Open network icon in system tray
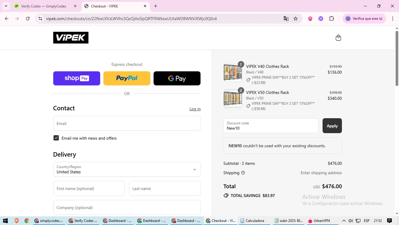This screenshot has width=399, height=225. click(x=358, y=221)
